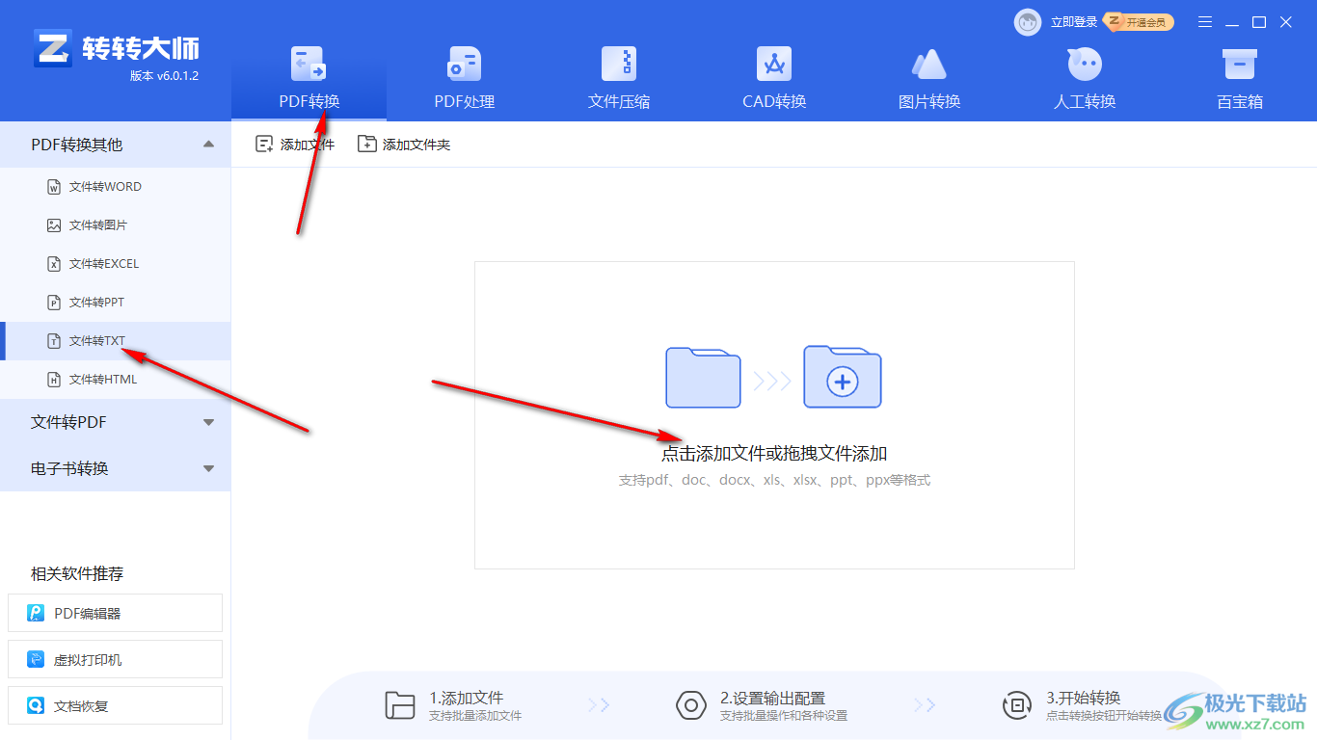Image resolution: width=1317 pixels, height=740 pixels.
Task: Select 文件转PPT in the sidebar
Action: click(x=116, y=303)
